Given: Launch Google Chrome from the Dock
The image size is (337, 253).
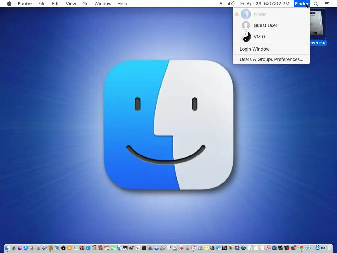Looking at the screenshot, I should coord(302,248).
